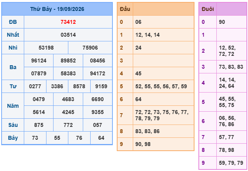Select value '64' in Đầu row 6

138,99
